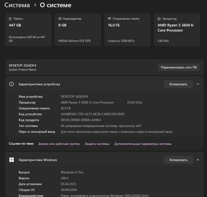Viewport: 207px width, 197px height.
Task: Click the processor icon on Процессор card
Action: pyautogui.click(x=159, y=19)
